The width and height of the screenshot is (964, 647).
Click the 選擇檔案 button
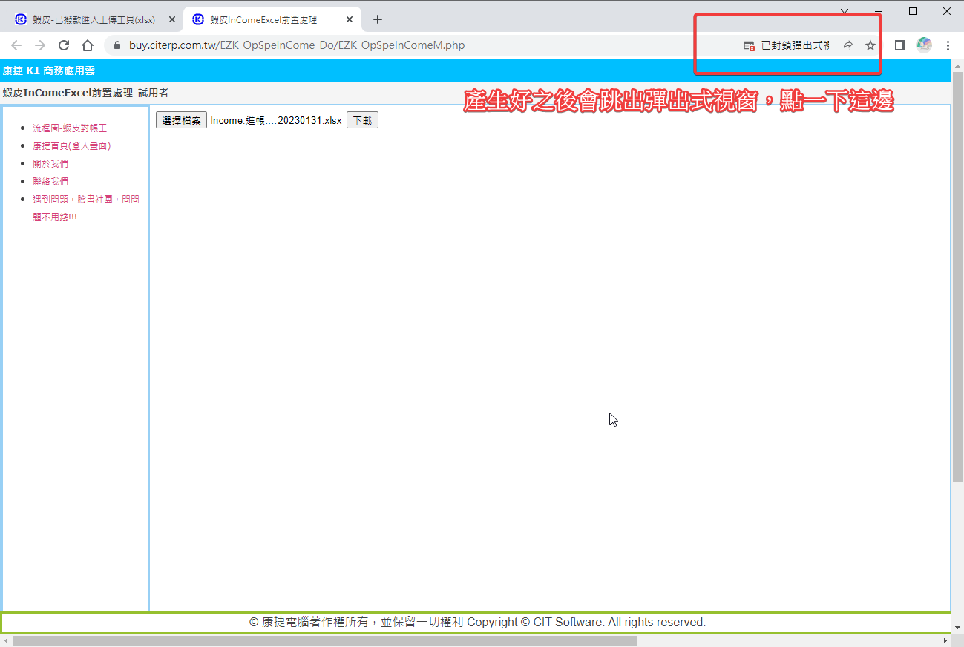click(181, 120)
